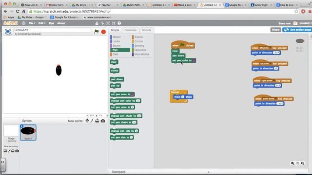Zoom out the scripts area
Image resolution: width=312 pixels, height=175 pixels.
292,163
